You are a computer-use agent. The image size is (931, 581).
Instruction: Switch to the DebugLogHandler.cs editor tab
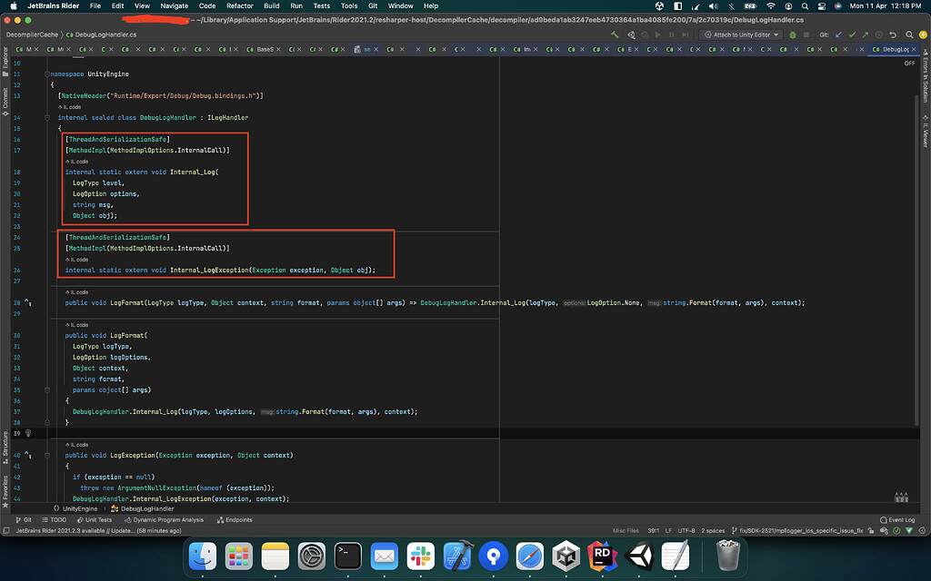point(896,51)
